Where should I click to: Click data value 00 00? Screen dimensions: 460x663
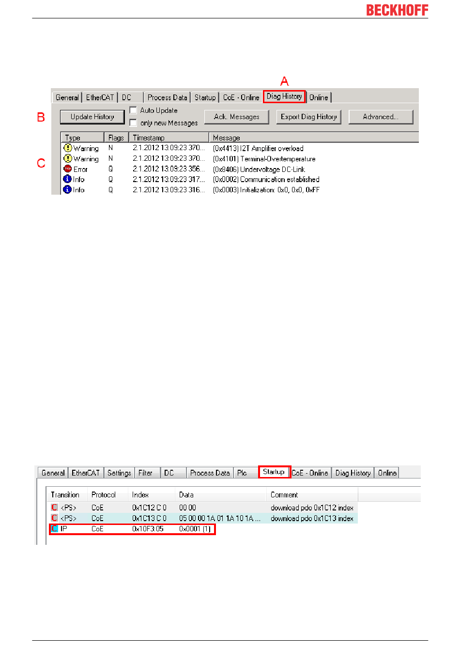187,508
